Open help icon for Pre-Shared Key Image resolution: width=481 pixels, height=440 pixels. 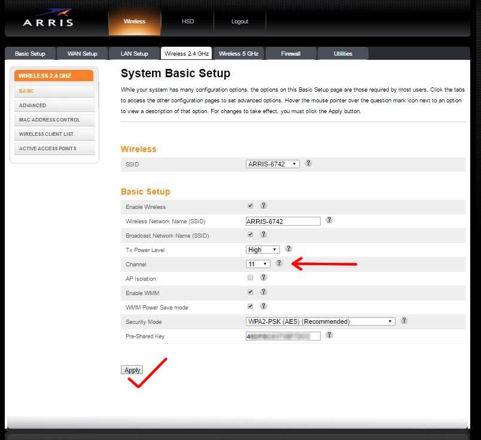point(329,335)
